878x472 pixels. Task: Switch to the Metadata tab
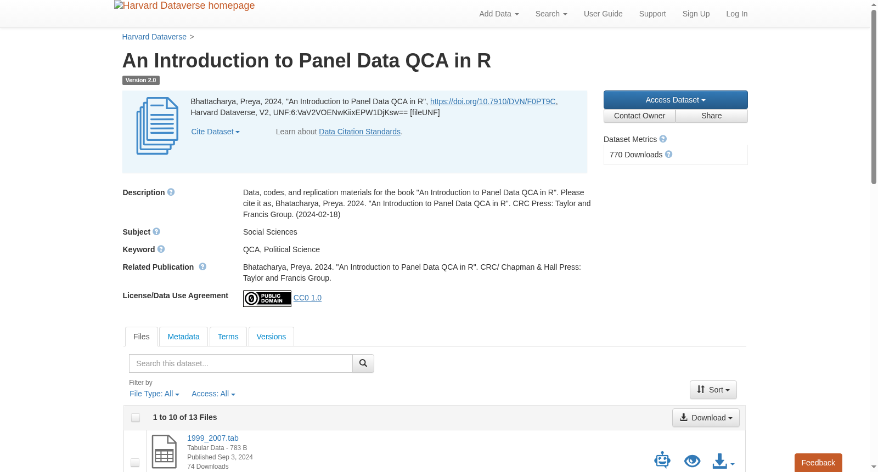[183, 337]
